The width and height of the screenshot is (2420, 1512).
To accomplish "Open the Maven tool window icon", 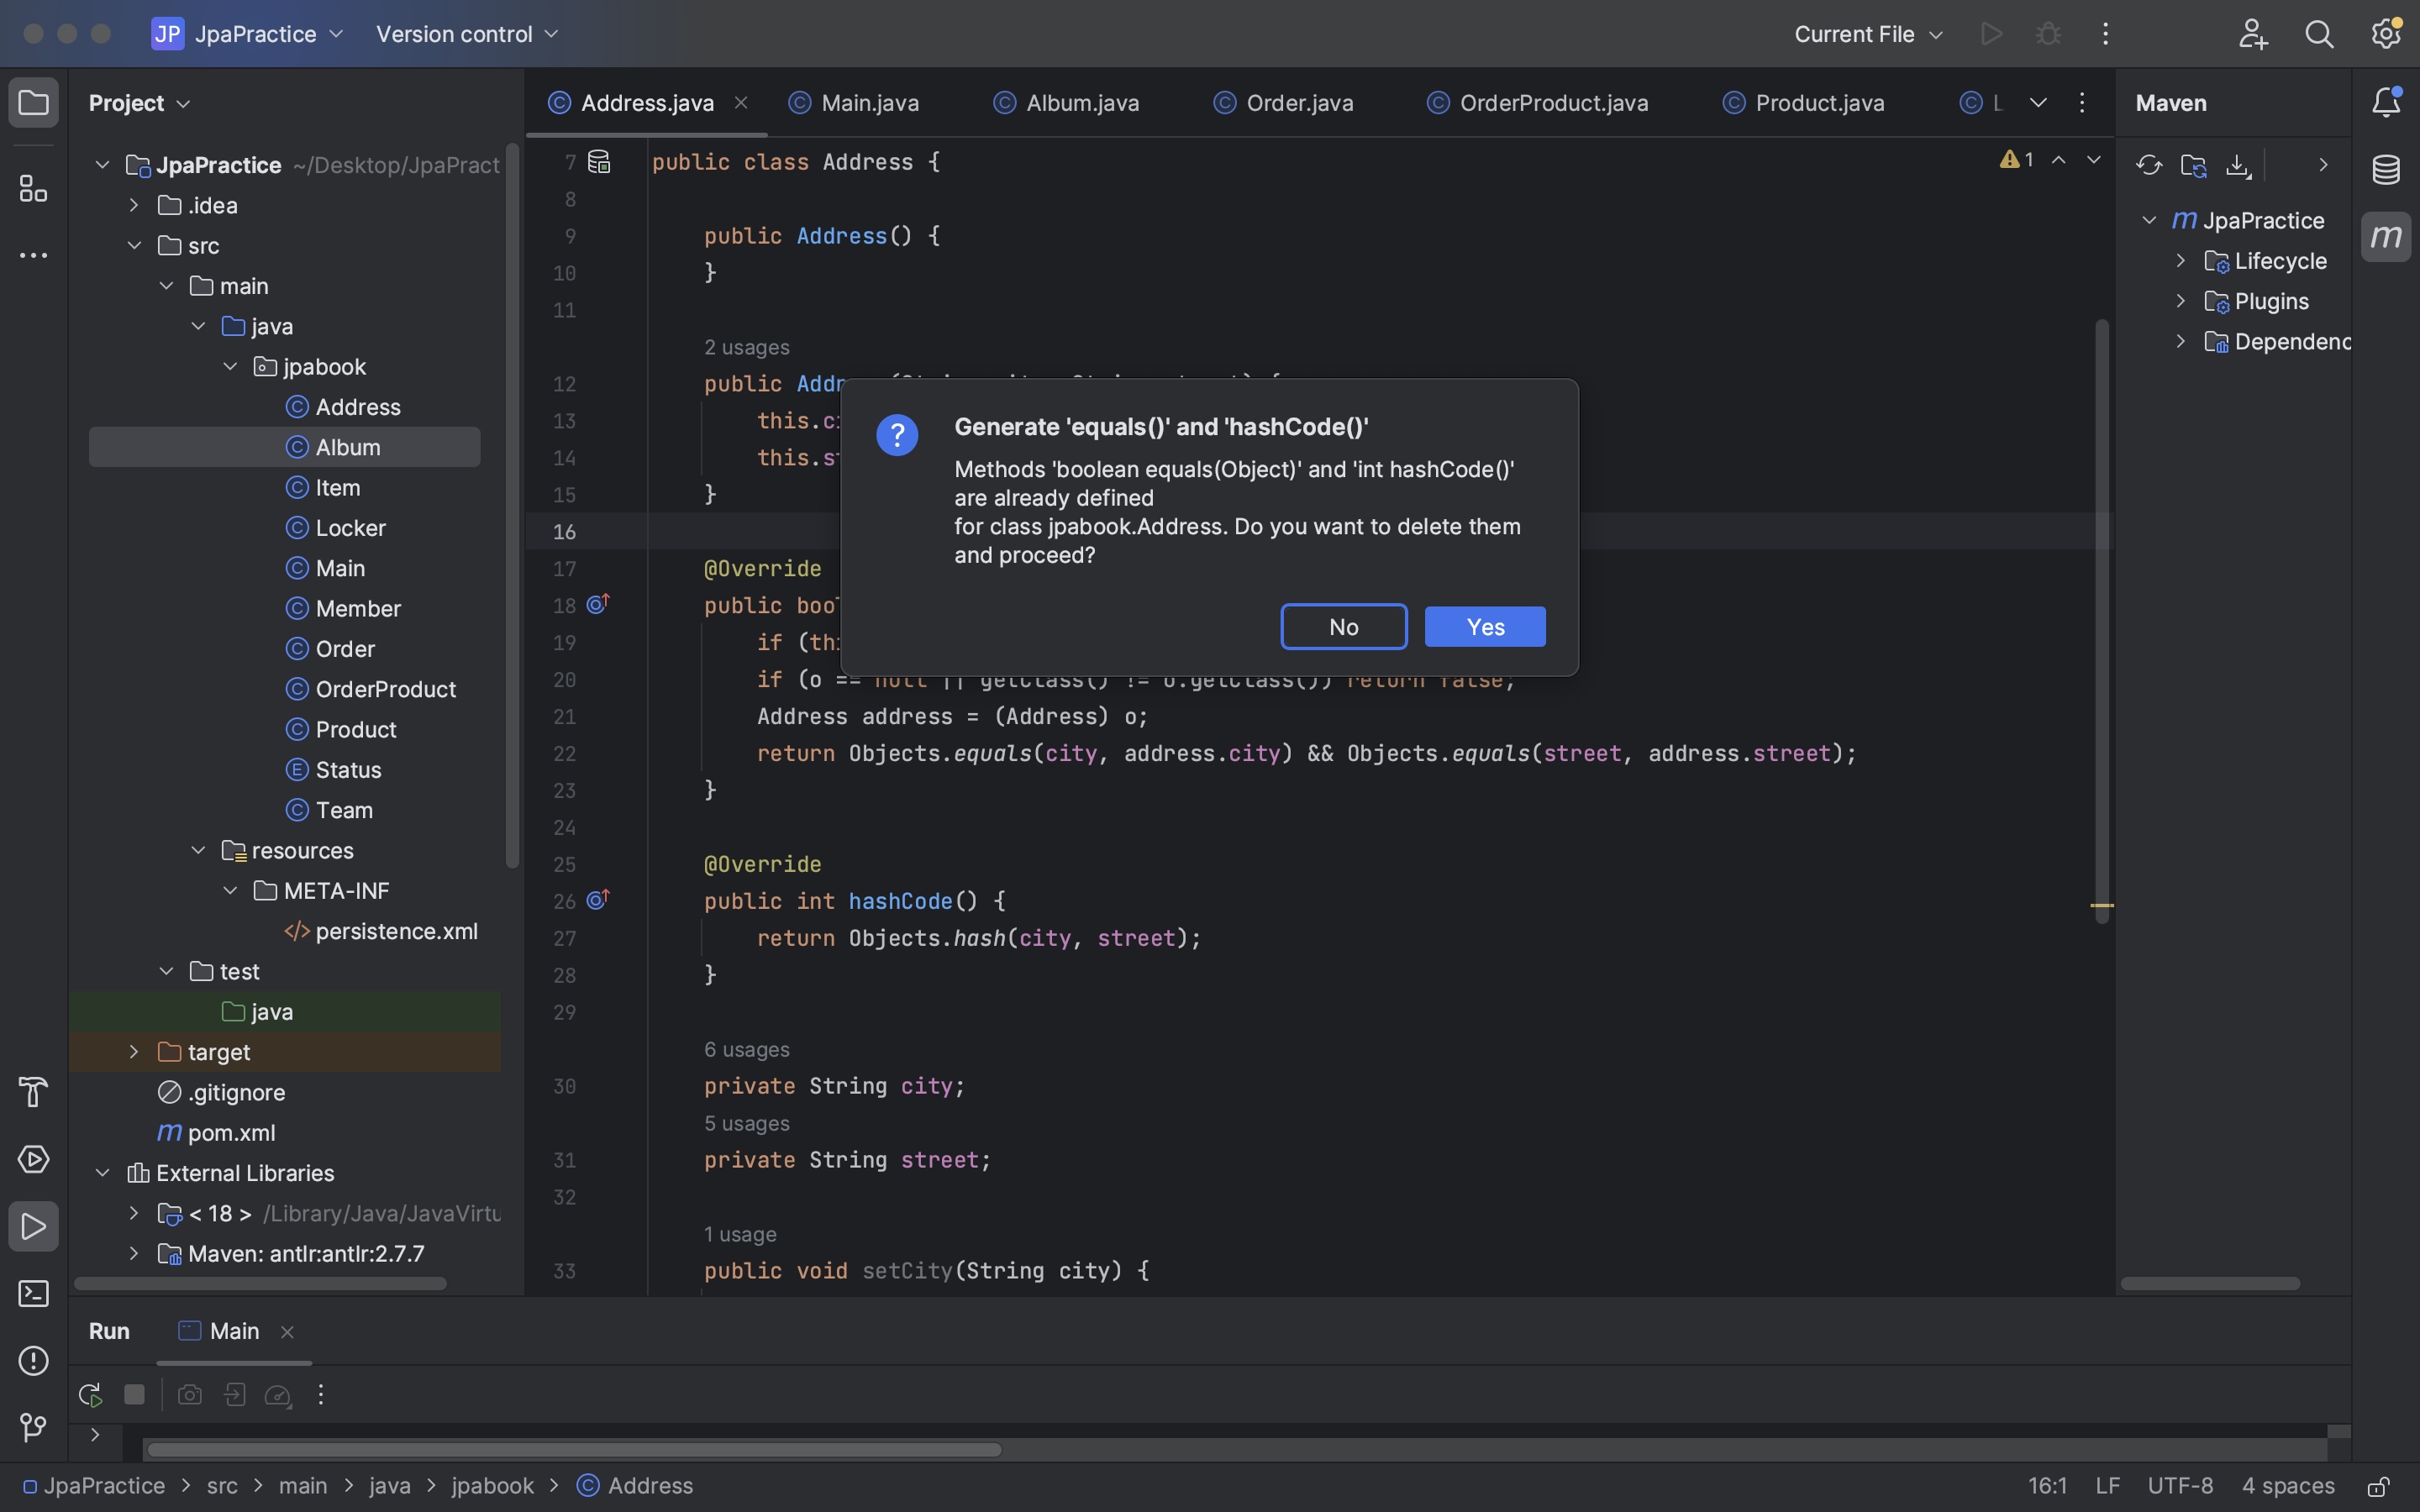I will click(2385, 237).
